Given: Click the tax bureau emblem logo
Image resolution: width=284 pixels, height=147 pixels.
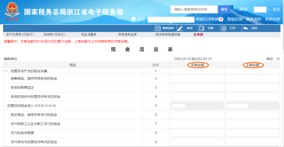Looking at the screenshot, I should (12, 12).
